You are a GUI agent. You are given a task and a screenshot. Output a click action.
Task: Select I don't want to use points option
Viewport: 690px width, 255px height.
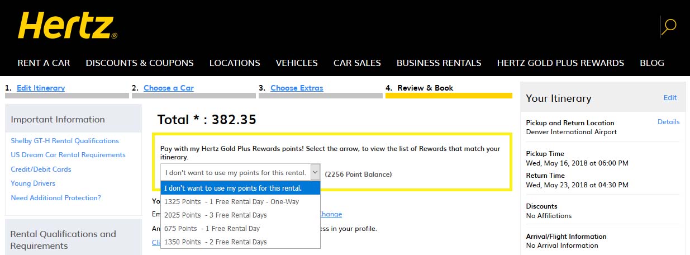coord(241,188)
